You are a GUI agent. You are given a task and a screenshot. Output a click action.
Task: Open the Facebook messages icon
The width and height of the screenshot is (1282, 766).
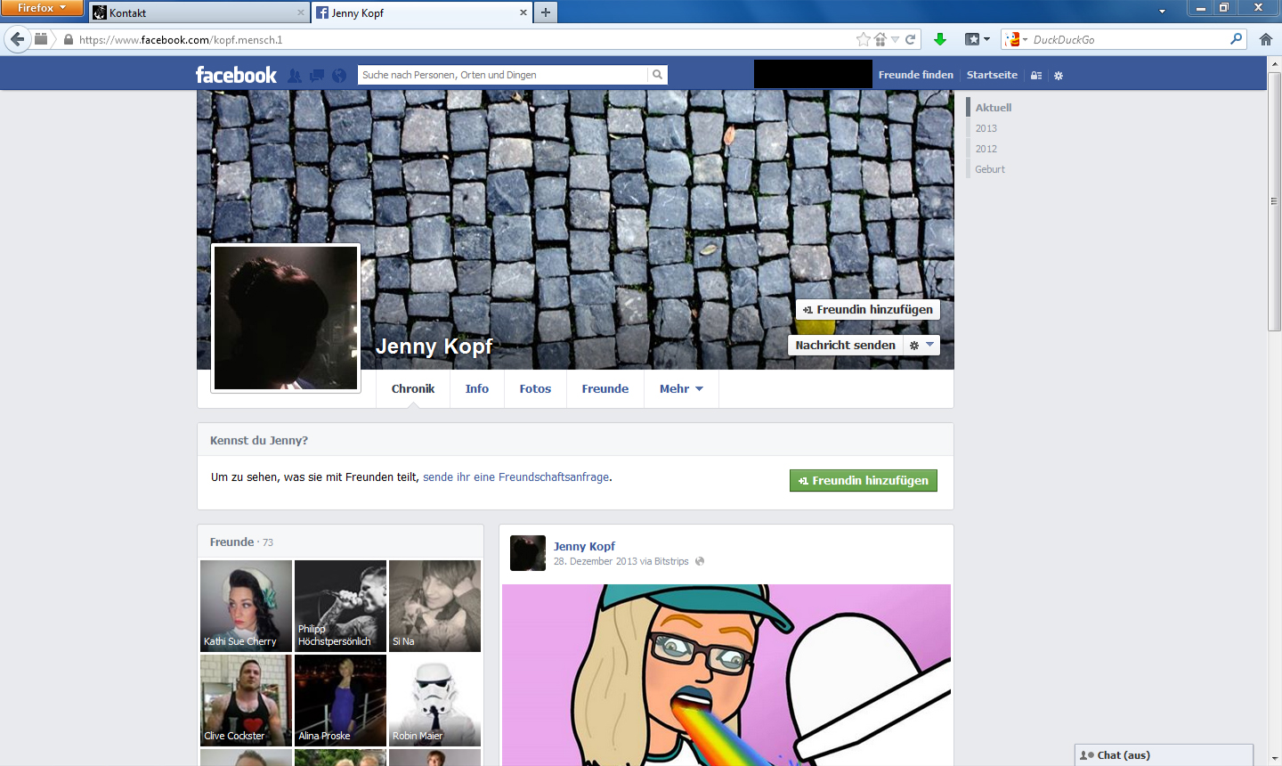[x=317, y=76]
